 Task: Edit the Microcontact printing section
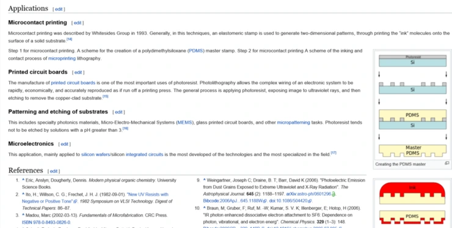coord(78,23)
